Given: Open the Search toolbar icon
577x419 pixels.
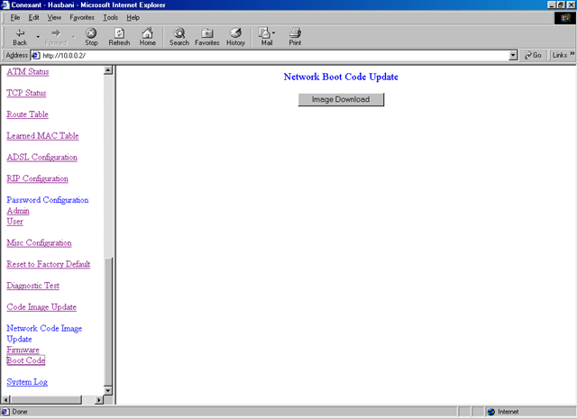Looking at the screenshot, I should tap(179, 34).
